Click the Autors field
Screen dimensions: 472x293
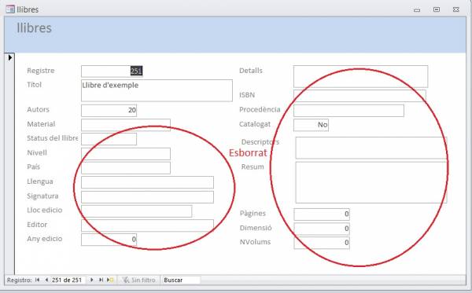(109, 110)
